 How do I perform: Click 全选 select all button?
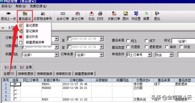click(x=11, y=67)
